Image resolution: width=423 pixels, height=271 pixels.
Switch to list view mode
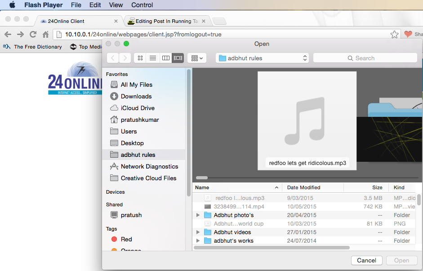153,58
